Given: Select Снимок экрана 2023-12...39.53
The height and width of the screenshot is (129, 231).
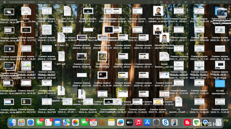Looking at the screenshot, I should coord(123,56).
